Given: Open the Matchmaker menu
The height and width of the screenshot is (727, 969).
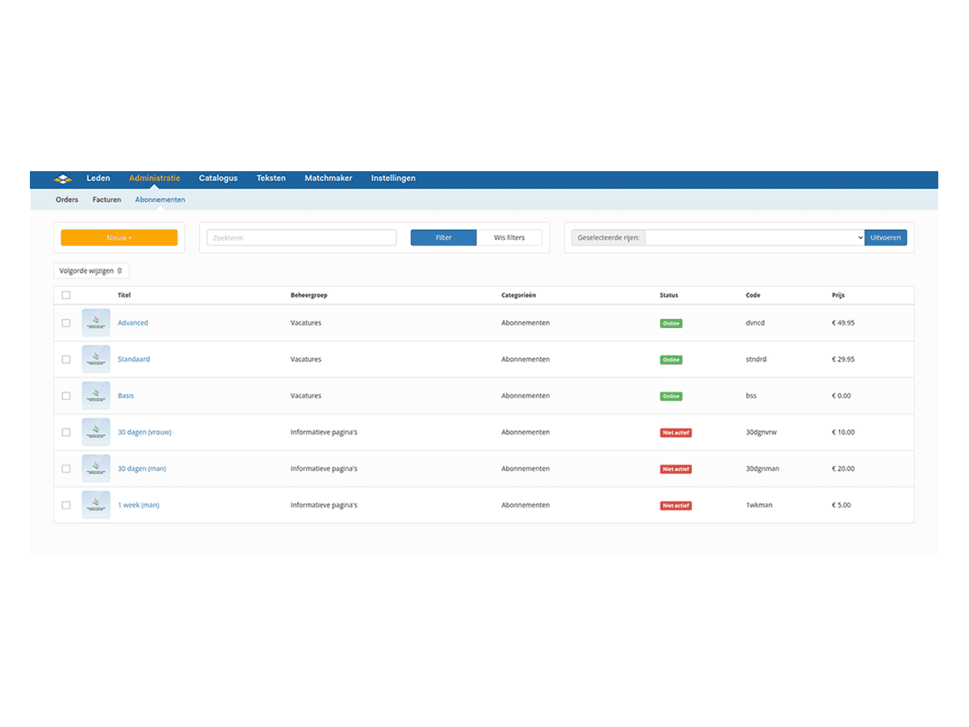Looking at the screenshot, I should (x=328, y=178).
